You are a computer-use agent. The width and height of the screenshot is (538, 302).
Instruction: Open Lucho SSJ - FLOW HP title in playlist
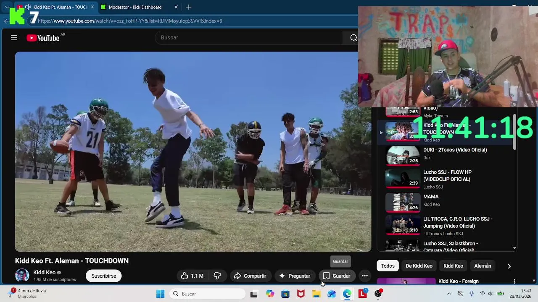click(x=447, y=176)
